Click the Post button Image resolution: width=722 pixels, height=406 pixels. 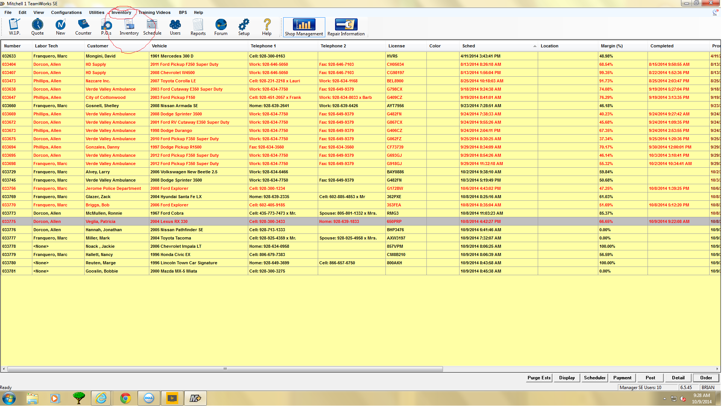(650, 378)
